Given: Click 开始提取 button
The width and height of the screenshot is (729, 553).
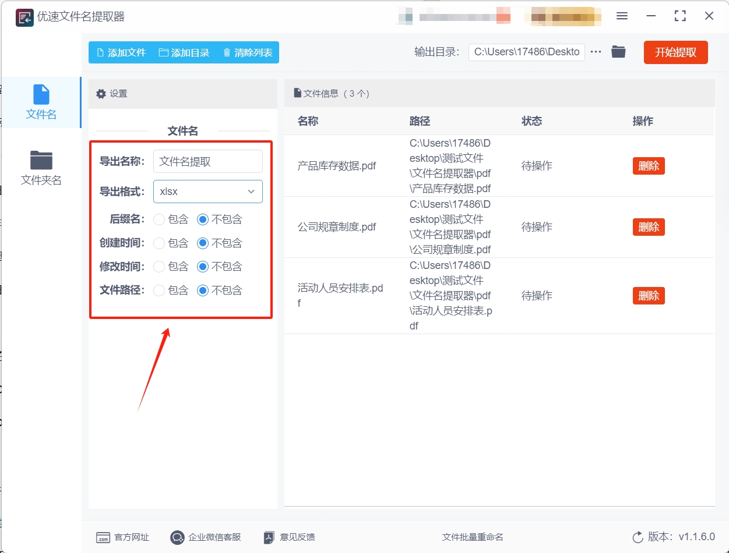Looking at the screenshot, I should pos(675,52).
